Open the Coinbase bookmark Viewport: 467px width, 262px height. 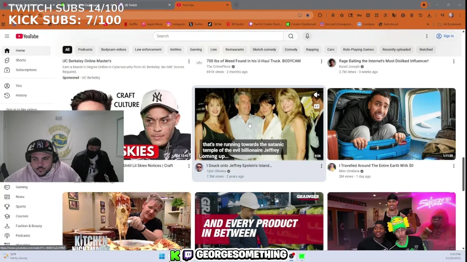[x=366, y=24]
